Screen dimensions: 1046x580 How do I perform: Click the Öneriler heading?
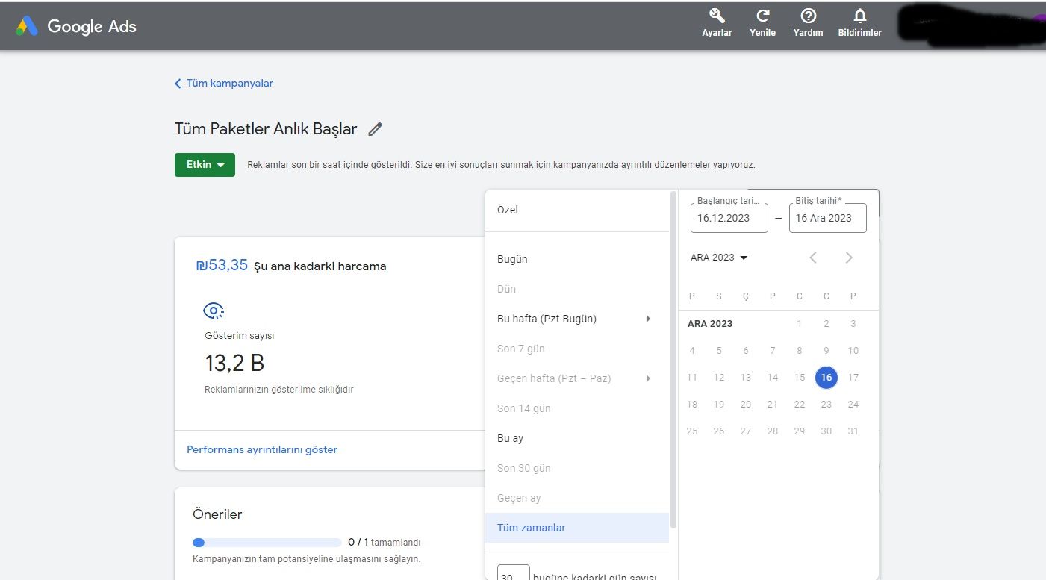[x=217, y=514]
